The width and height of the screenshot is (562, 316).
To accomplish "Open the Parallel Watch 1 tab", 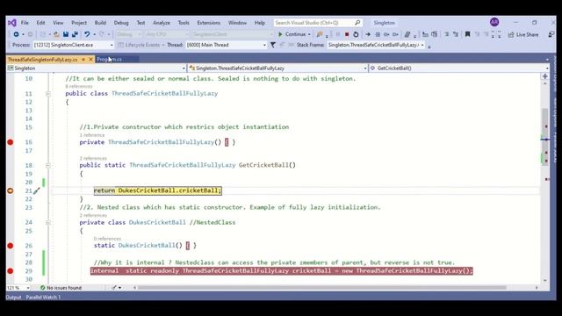I will pyautogui.click(x=43, y=298).
